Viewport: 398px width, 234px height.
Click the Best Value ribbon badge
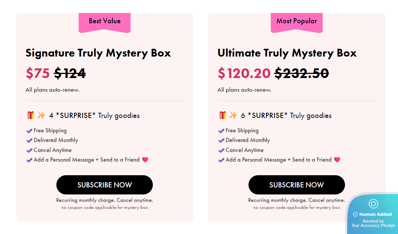coord(105,21)
